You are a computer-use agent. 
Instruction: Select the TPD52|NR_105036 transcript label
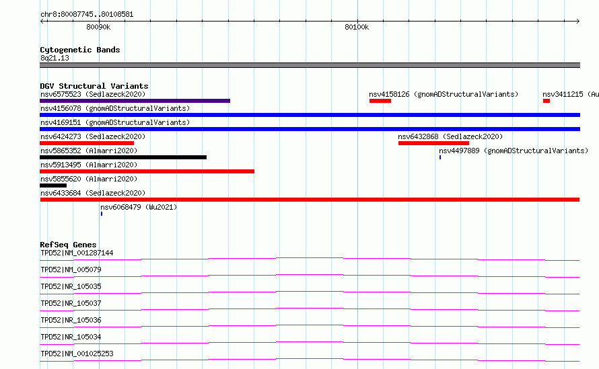click(71, 320)
